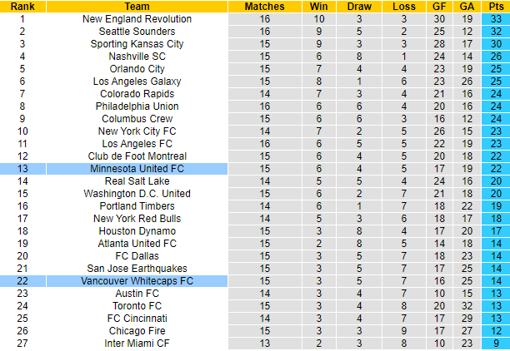Click the Inter Miami CF team name

pyautogui.click(x=137, y=344)
